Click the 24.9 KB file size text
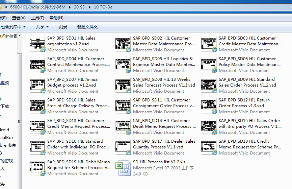 pos(140,174)
